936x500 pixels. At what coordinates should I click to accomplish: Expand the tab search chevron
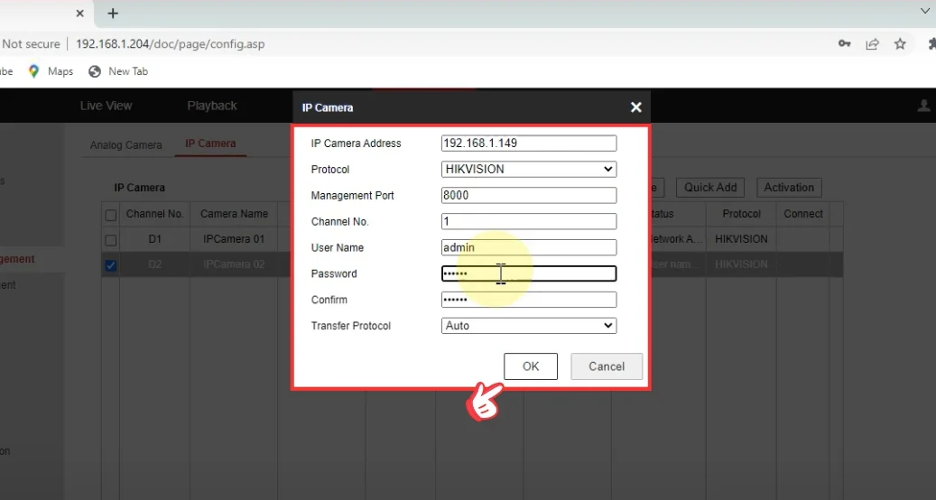(924, 11)
